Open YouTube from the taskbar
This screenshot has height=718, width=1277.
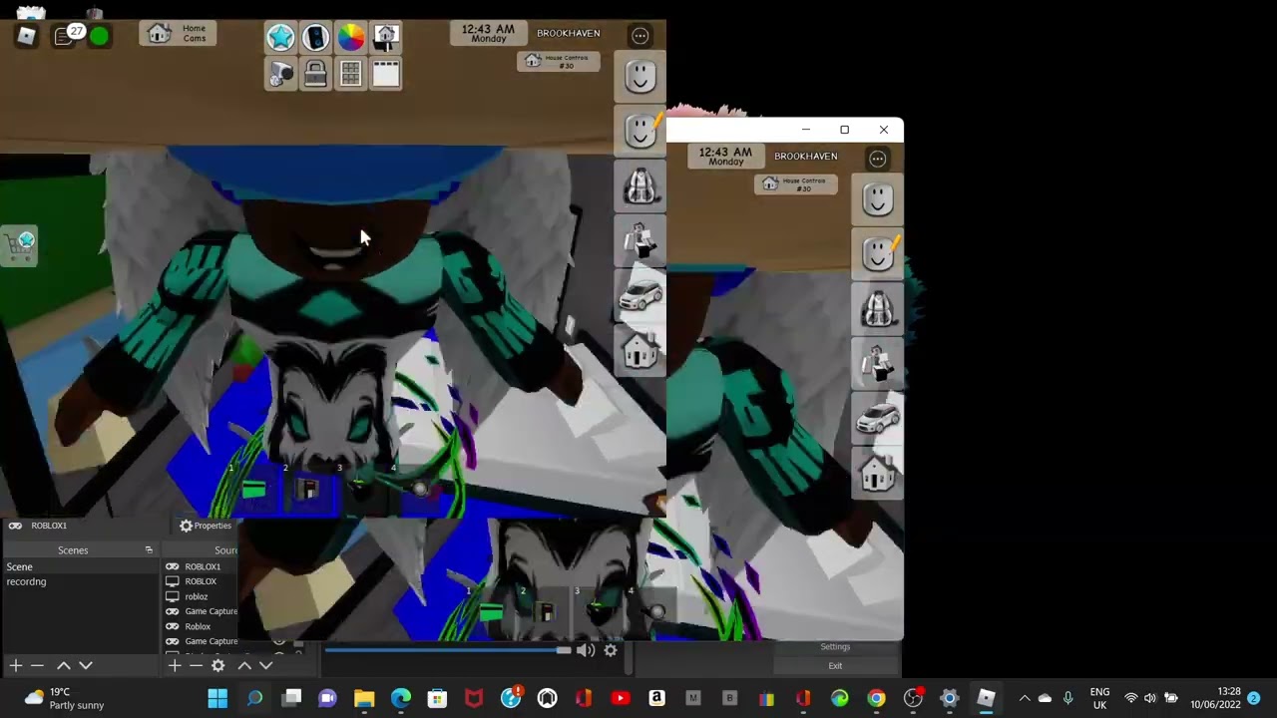coord(621,698)
